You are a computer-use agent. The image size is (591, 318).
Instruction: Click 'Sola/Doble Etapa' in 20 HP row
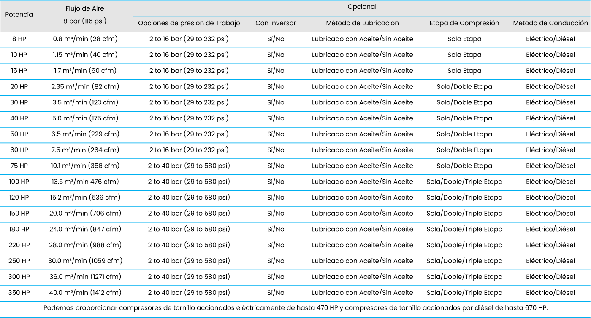(464, 87)
